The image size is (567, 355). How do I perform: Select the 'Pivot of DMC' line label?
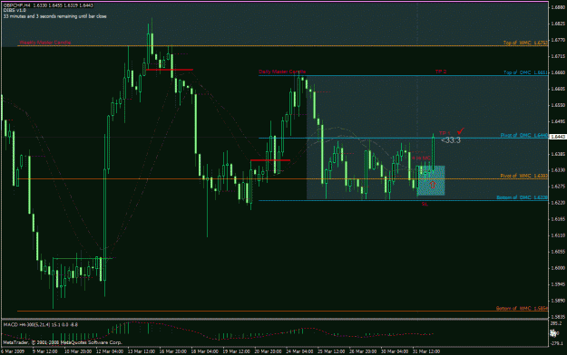524,135
